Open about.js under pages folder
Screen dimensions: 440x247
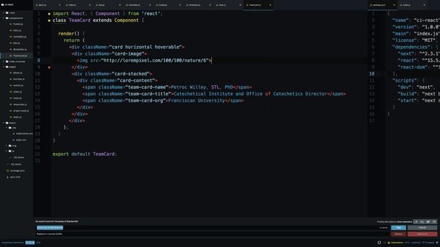coord(17,73)
